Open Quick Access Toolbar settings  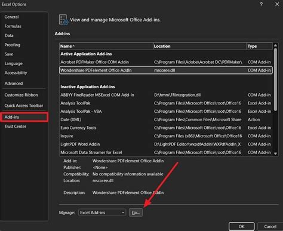(x=24, y=106)
